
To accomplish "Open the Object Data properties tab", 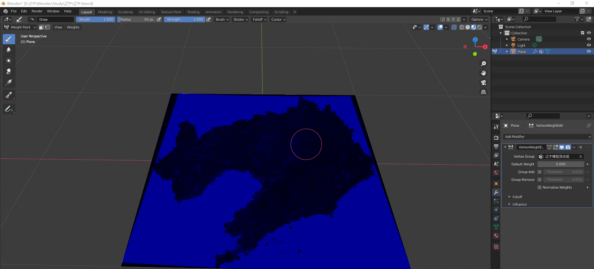I will [x=496, y=227].
